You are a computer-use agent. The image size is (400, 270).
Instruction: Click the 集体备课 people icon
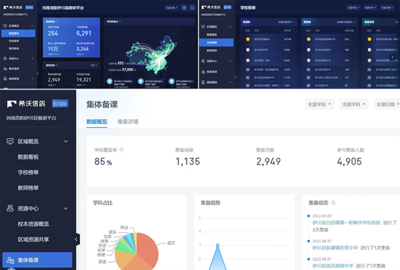pyautogui.click(x=10, y=259)
